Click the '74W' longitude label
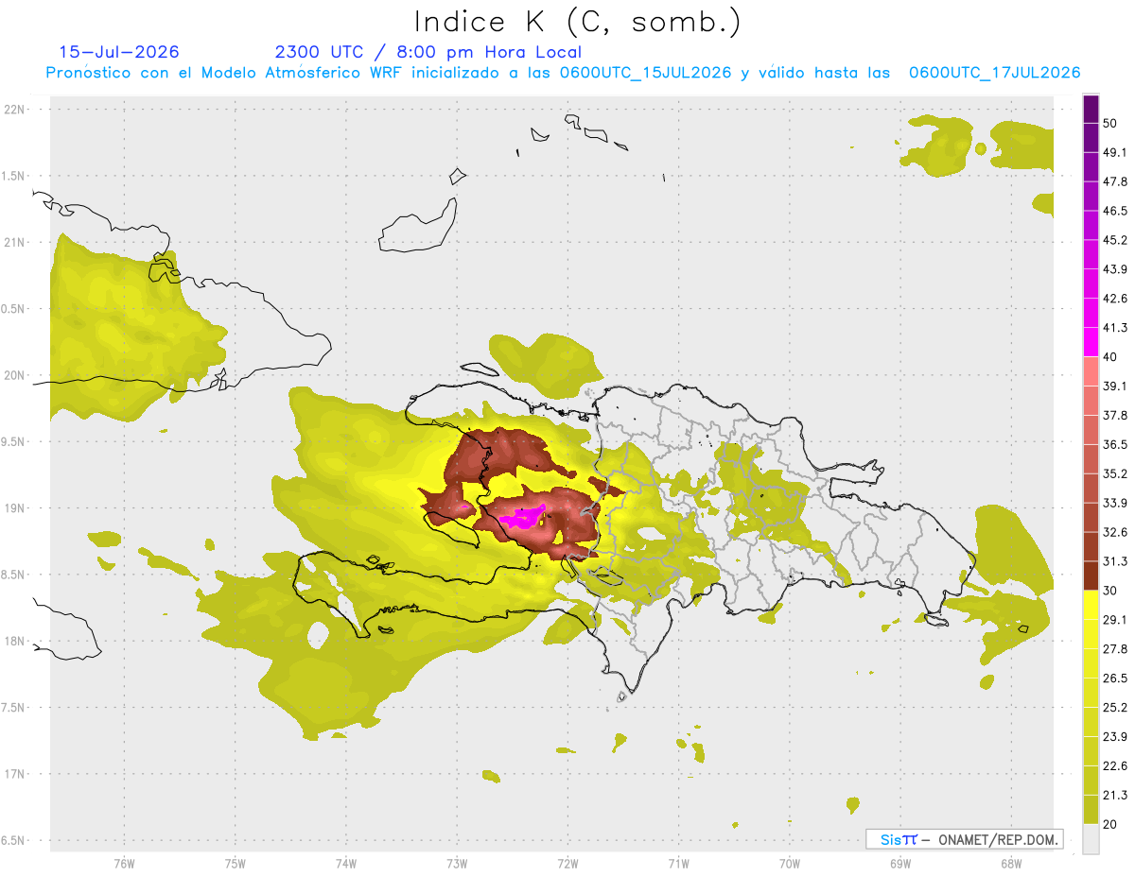The width and height of the screenshot is (1135, 876). click(345, 864)
